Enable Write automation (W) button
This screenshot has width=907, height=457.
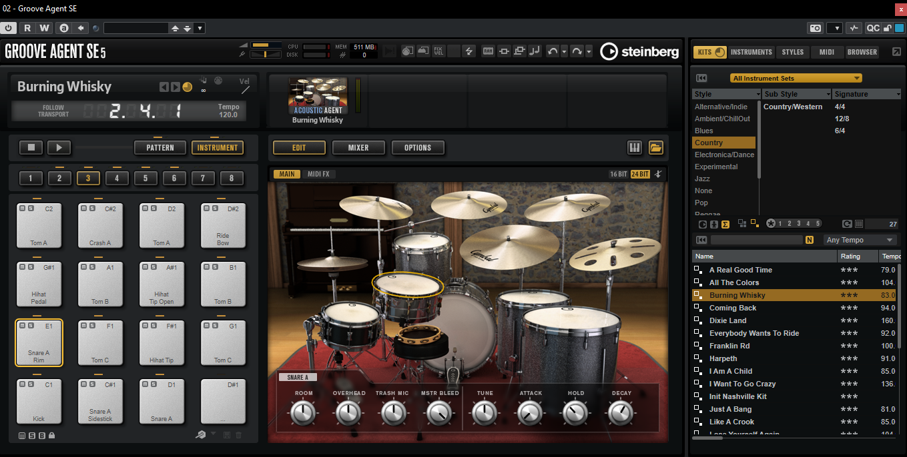[x=44, y=28]
